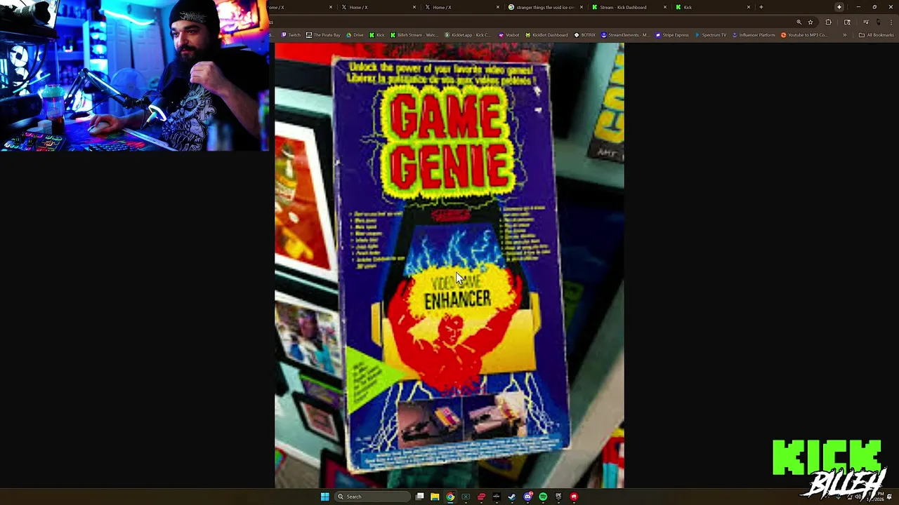Open the All Bookmarks folder
This screenshot has height=505, width=899.
tap(876, 35)
